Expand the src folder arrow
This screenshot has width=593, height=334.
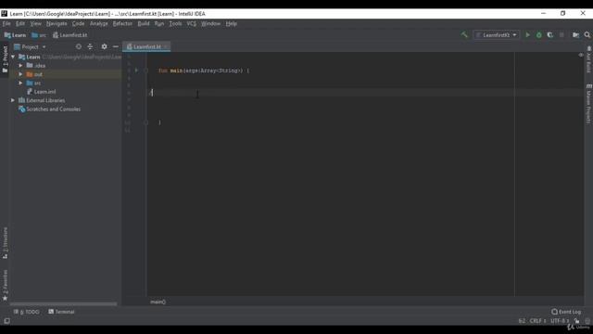(x=20, y=83)
